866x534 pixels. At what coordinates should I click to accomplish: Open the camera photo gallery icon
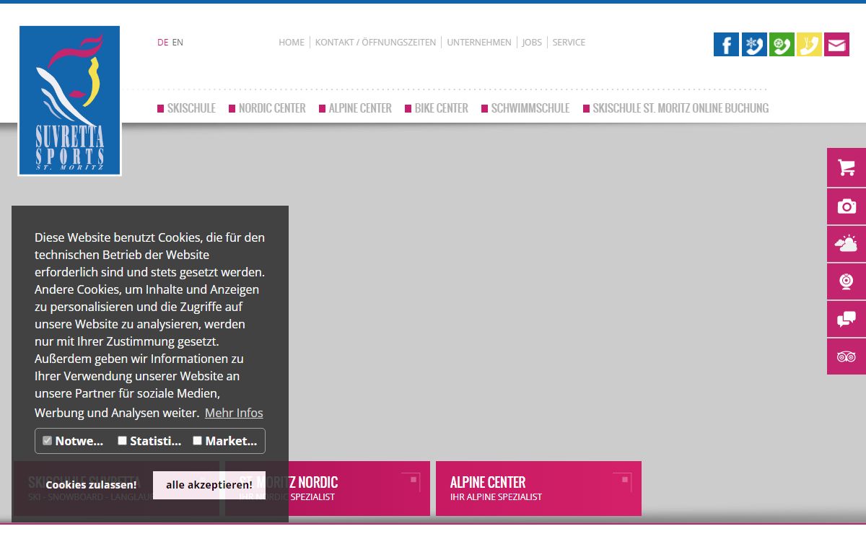coord(847,206)
